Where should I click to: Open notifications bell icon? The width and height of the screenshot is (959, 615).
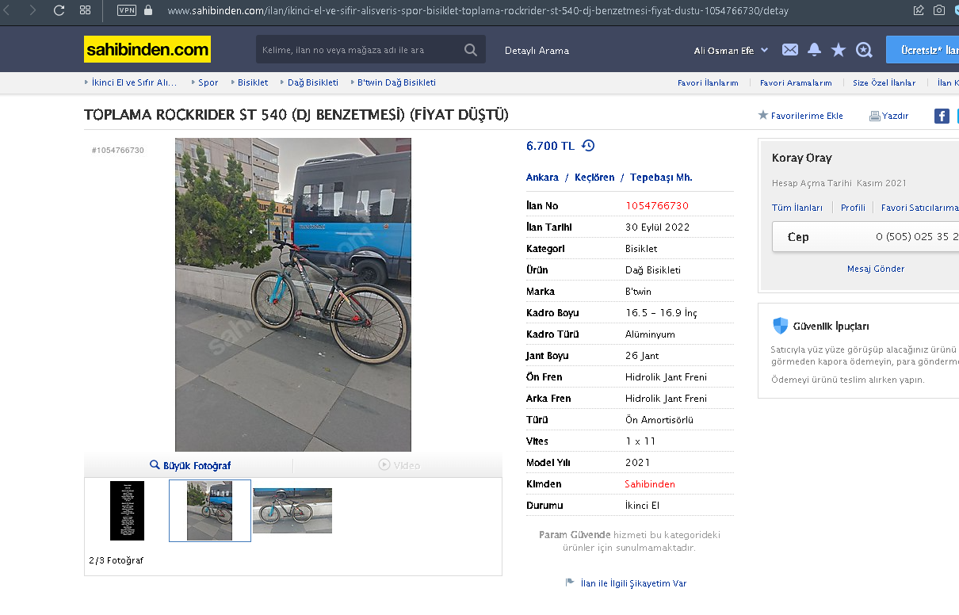[x=814, y=50]
